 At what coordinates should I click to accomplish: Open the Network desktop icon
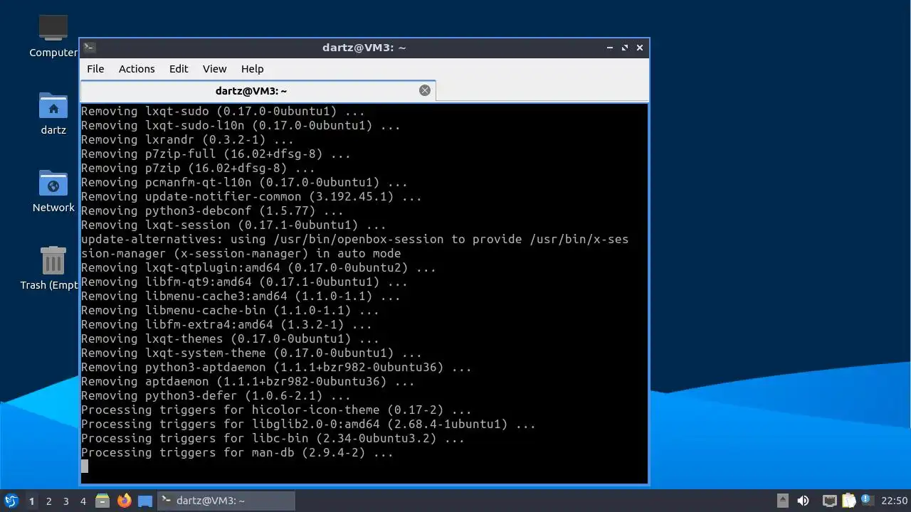tap(53, 191)
